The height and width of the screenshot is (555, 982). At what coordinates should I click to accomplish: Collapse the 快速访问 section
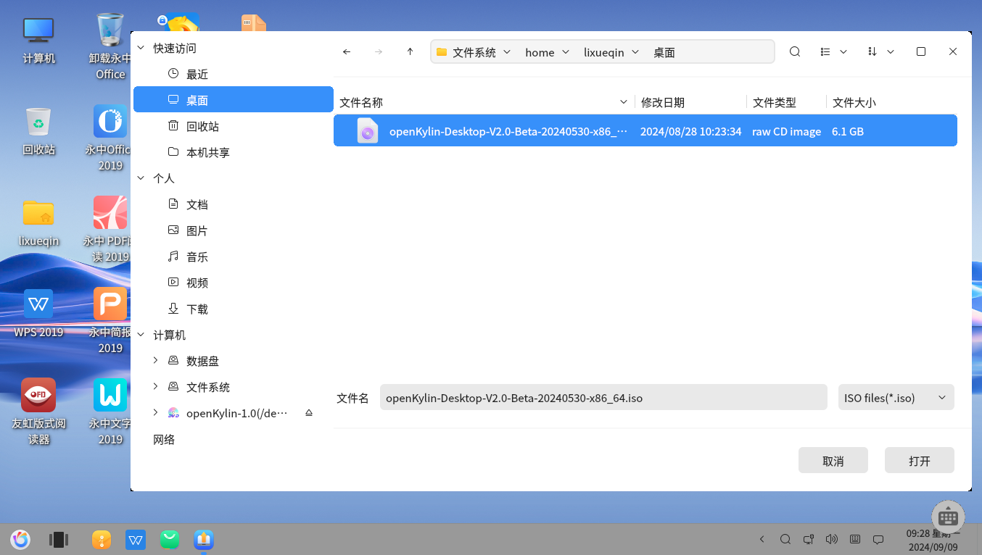coord(141,48)
